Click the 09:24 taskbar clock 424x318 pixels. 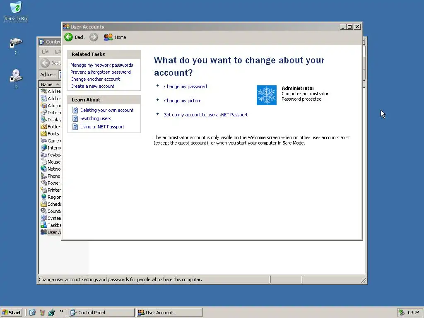pos(414,313)
